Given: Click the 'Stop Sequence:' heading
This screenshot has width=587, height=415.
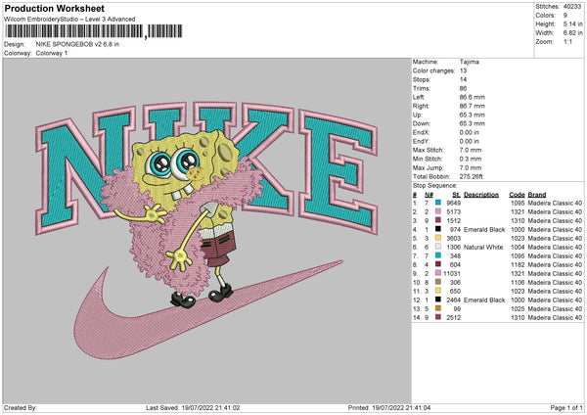Looking at the screenshot, I should (x=435, y=185).
